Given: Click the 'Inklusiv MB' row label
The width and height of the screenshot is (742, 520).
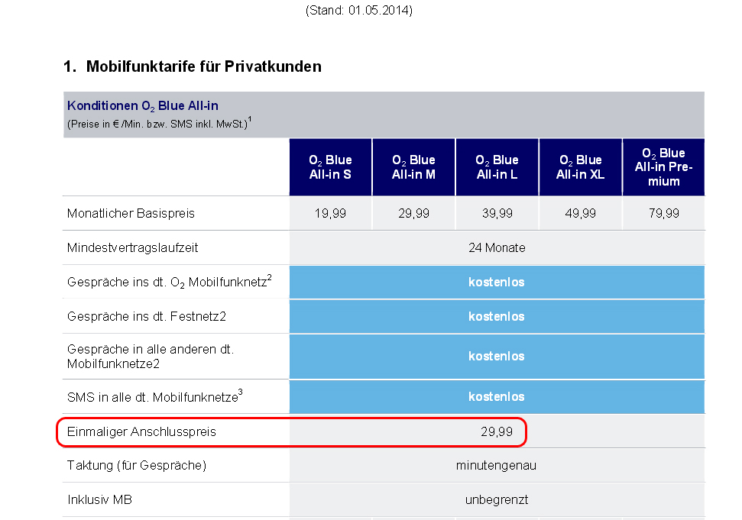Looking at the screenshot, I should click(99, 499).
